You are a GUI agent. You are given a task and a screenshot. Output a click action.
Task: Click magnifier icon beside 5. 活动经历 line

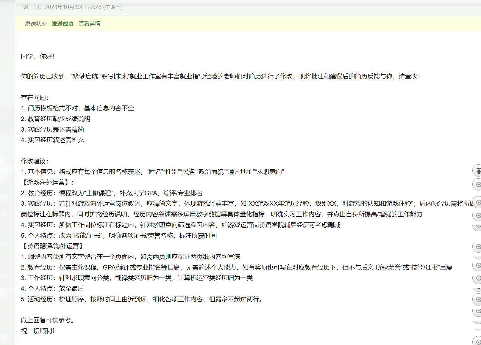478,299
